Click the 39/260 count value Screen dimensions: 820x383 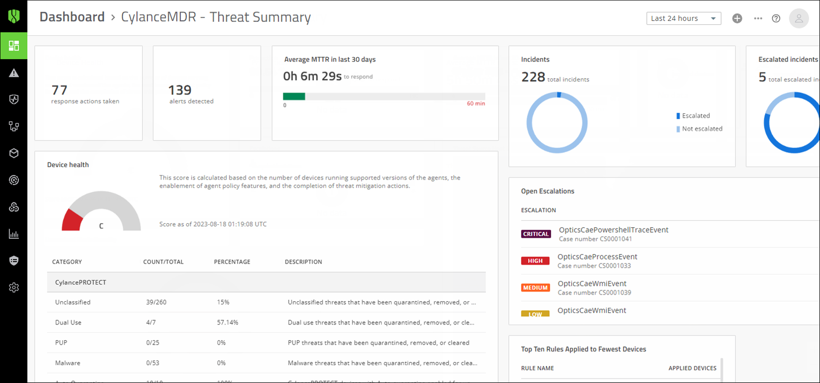[x=156, y=302]
